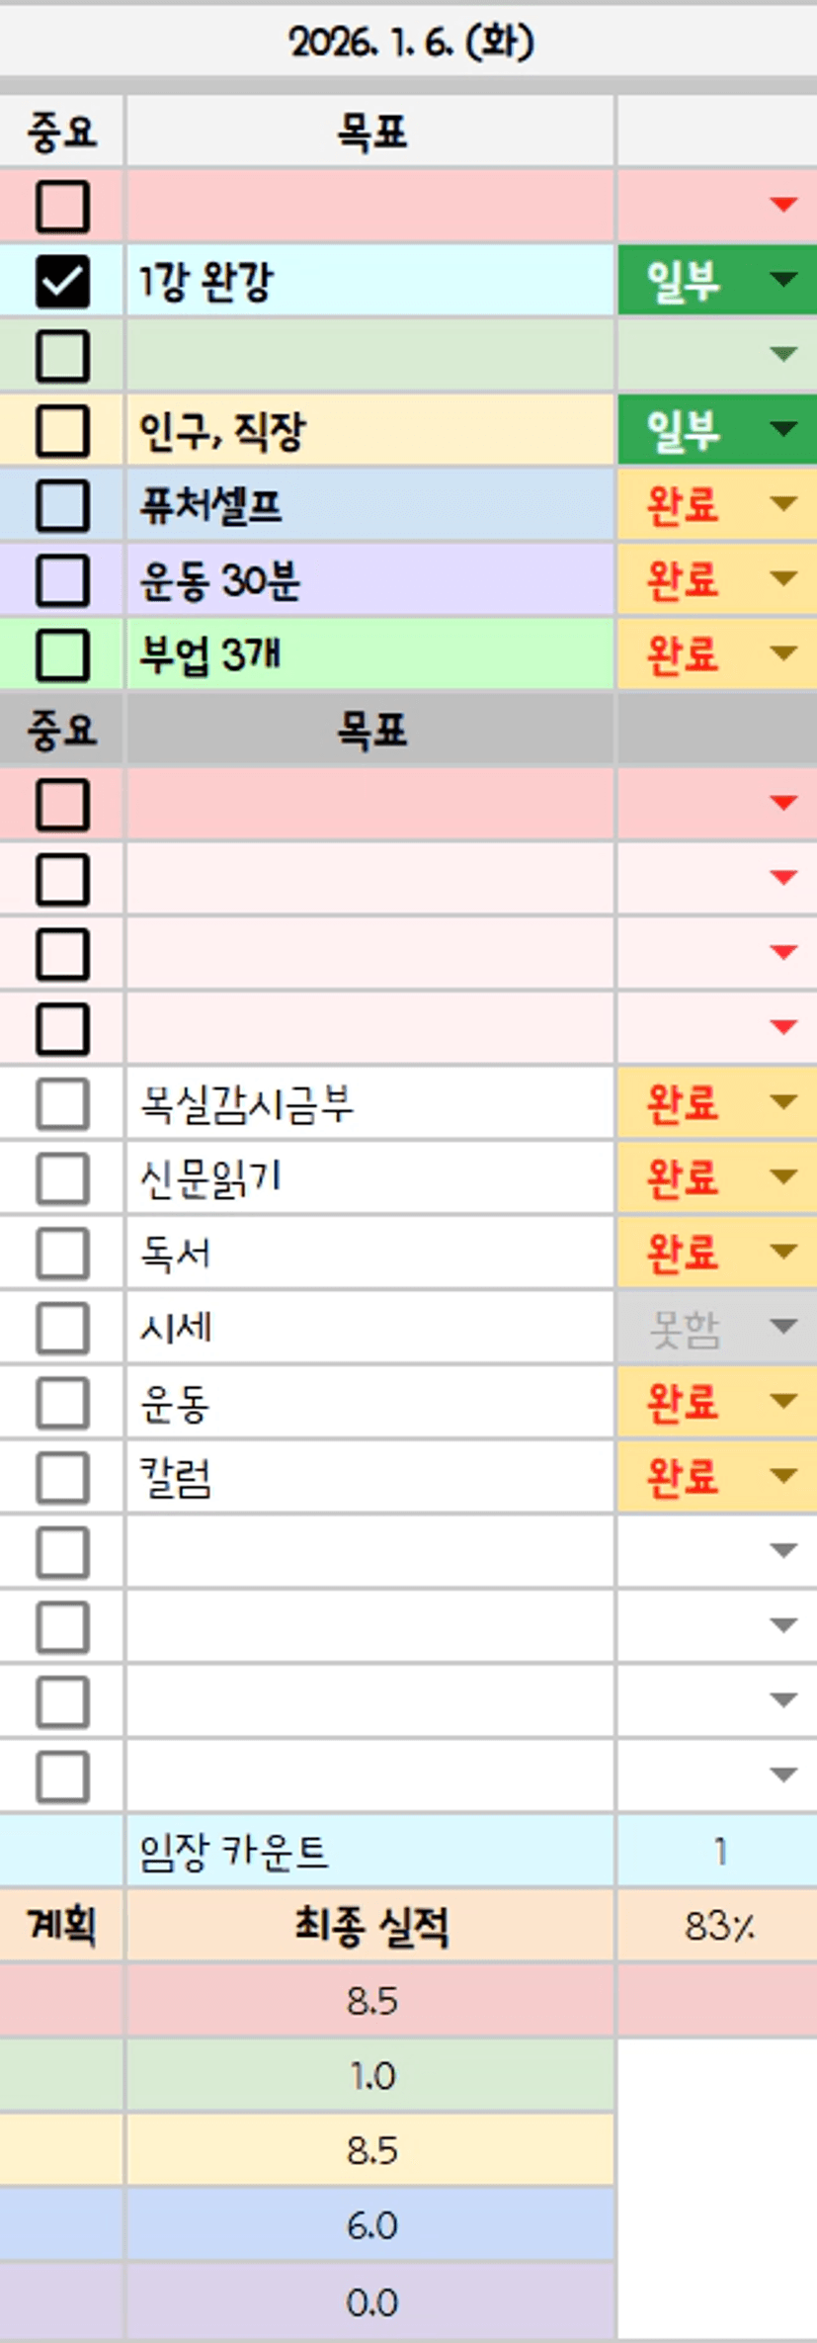Select the 임장 카운트 value cell
Image resolution: width=817 pixels, height=2343 pixels.
[718, 1851]
